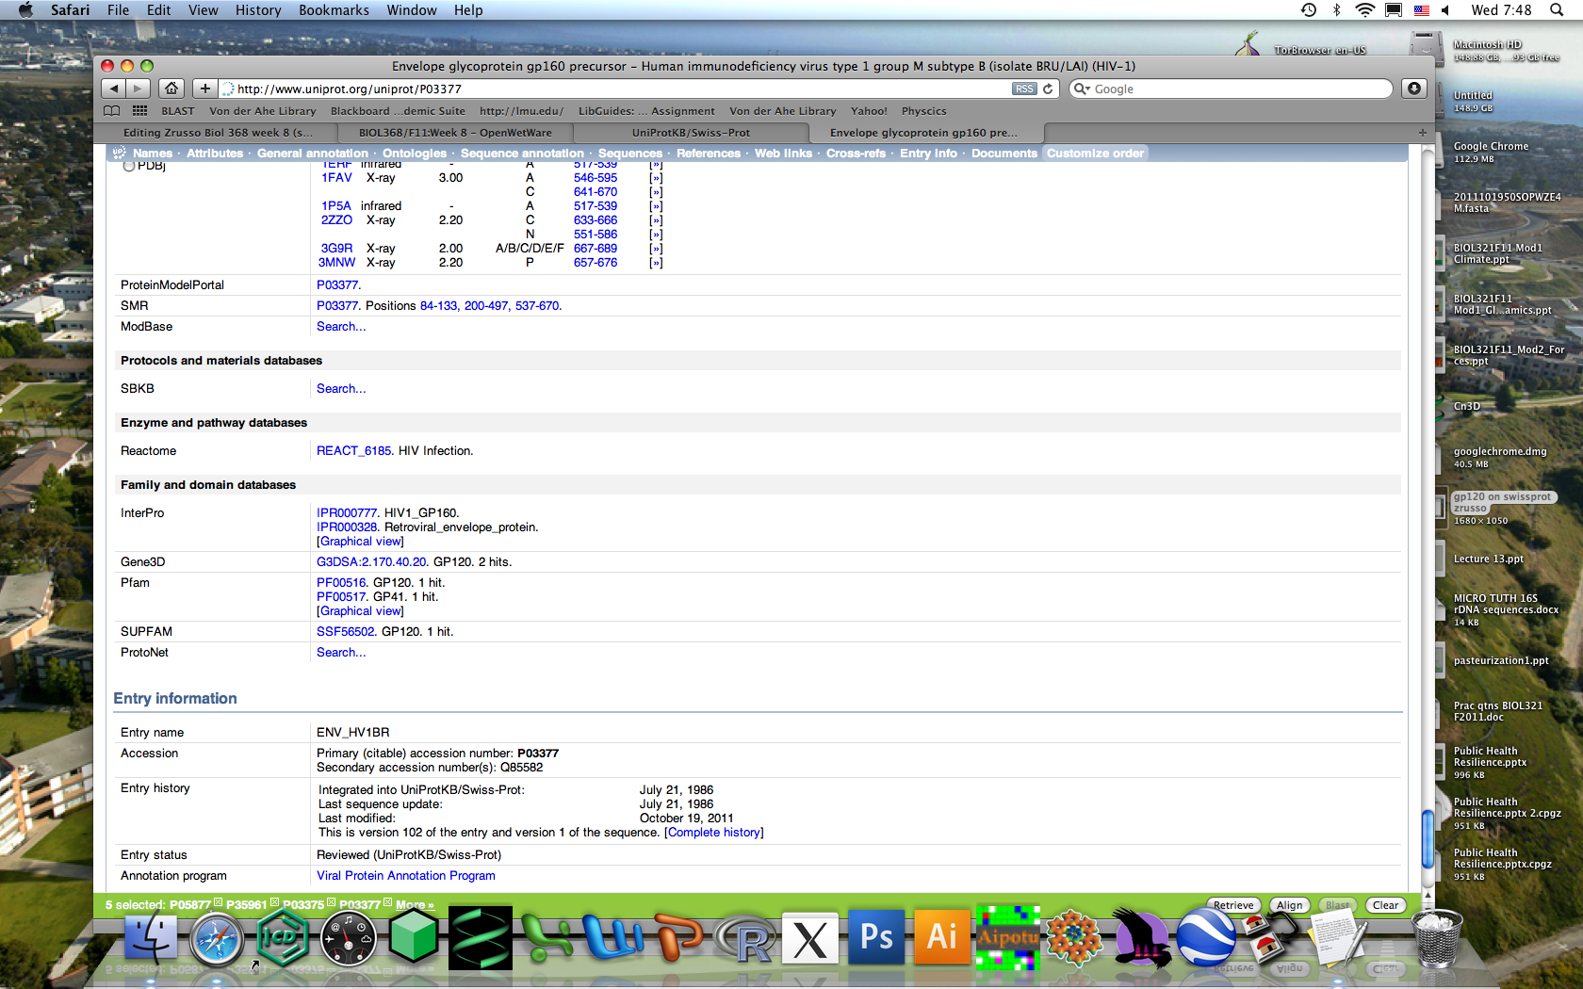Screen dimensions: 1583x989
Task: Select the PDBj radio button
Action: point(129,166)
